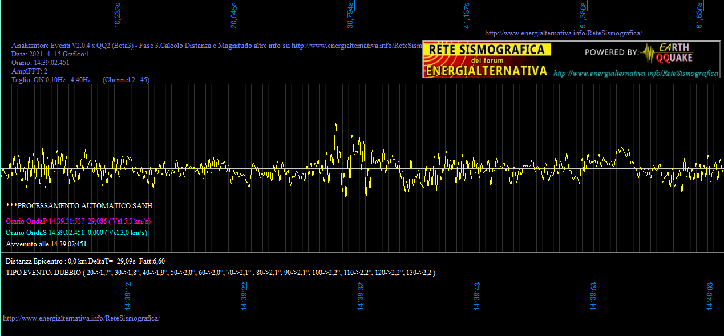Image resolution: width=724 pixels, height=336 pixels.
Task: Open the ReteSismografica link at bottom left
Action: [x=82, y=318]
